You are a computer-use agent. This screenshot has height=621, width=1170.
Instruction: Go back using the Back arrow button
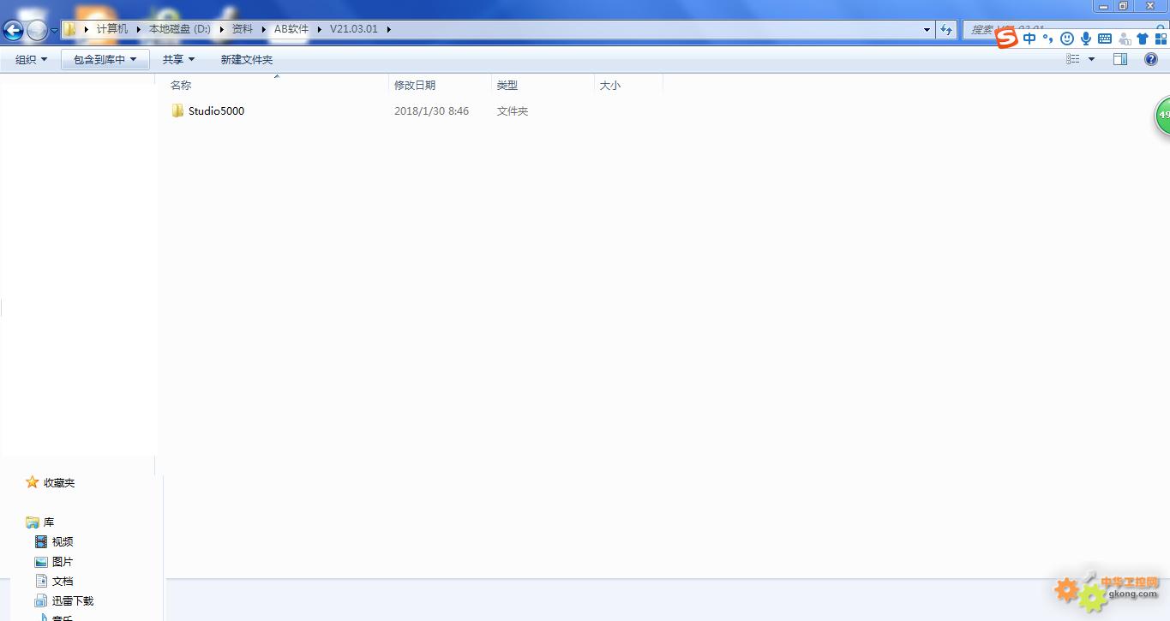click(x=13, y=31)
